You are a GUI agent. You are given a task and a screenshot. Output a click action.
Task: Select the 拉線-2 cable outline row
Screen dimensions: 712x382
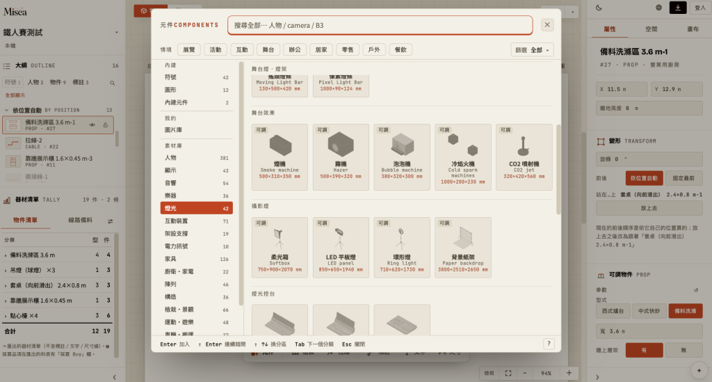58,143
